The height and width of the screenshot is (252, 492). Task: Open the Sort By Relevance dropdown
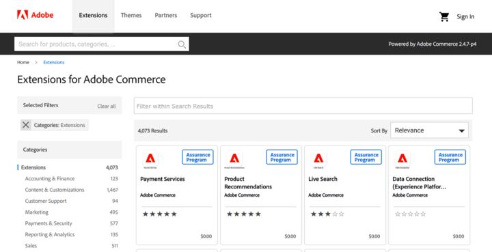pyautogui.click(x=429, y=130)
